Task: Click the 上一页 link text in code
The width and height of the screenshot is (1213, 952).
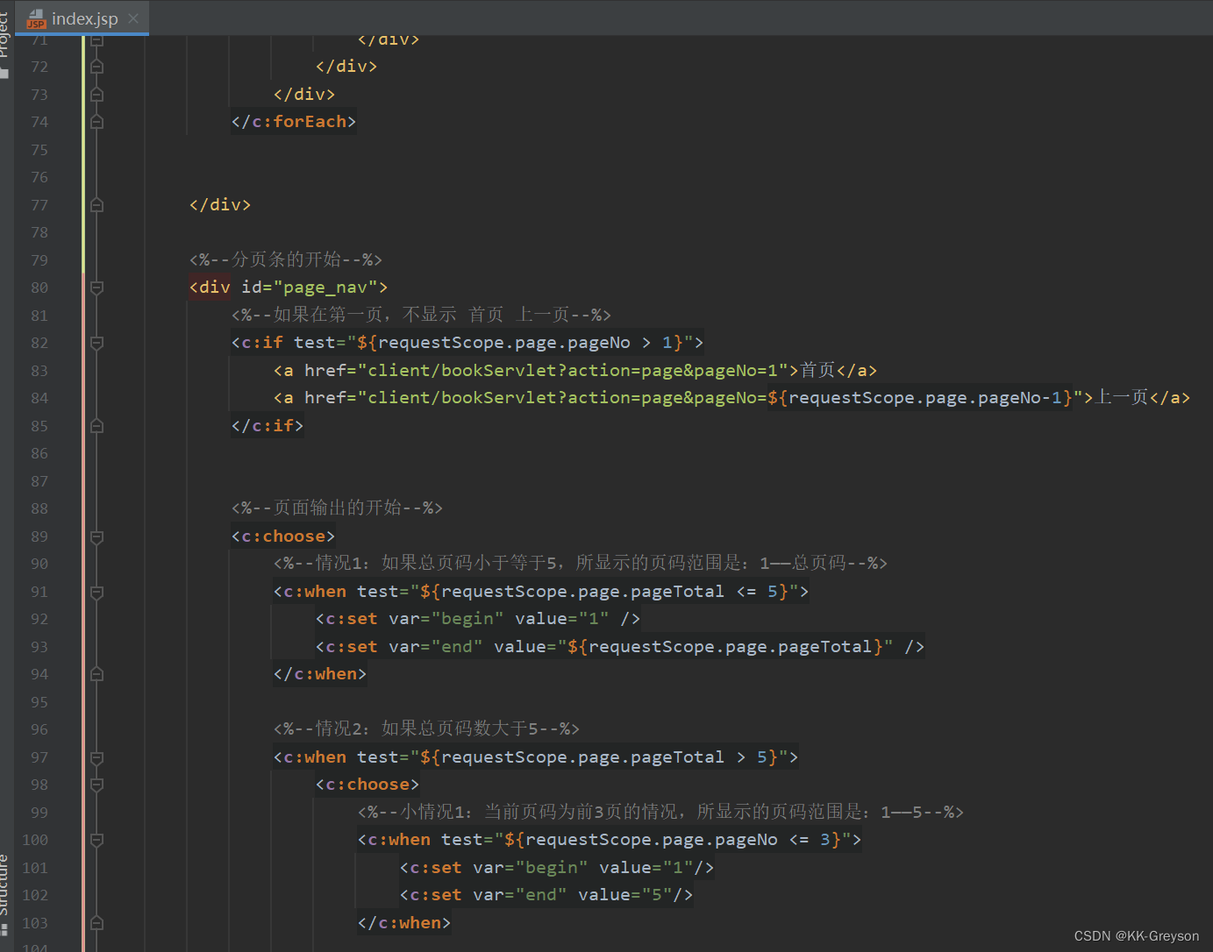Action: click(1123, 397)
